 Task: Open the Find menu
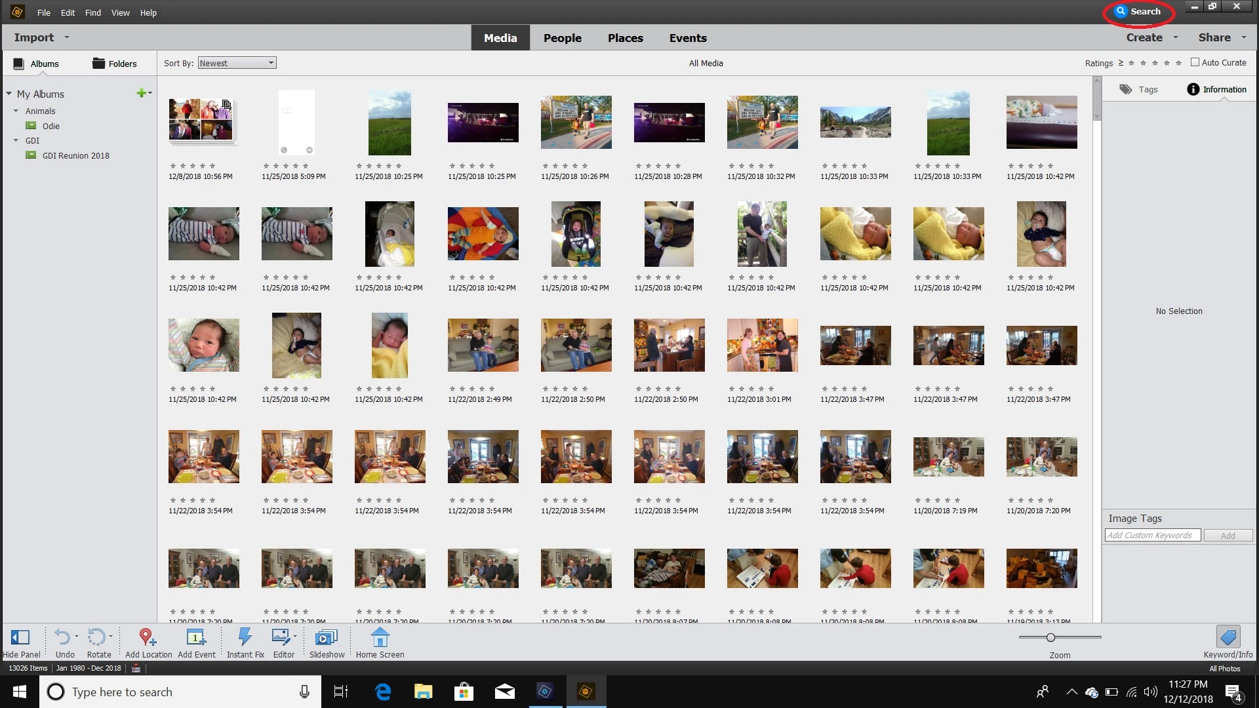pos(92,12)
